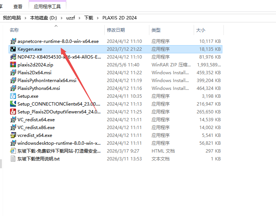The image size is (276, 216).
Task: Select file name PlaxisPythonInternalx64.msi
Action: tap(47, 81)
